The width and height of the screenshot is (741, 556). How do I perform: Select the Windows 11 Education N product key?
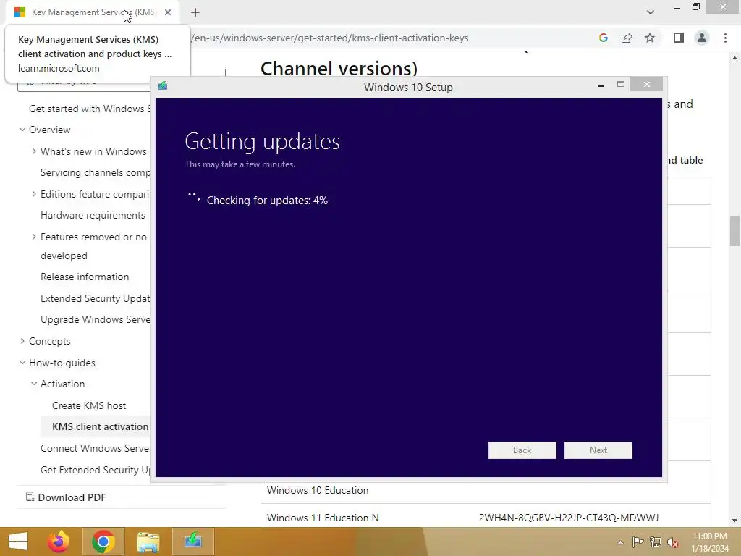[569, 518]
